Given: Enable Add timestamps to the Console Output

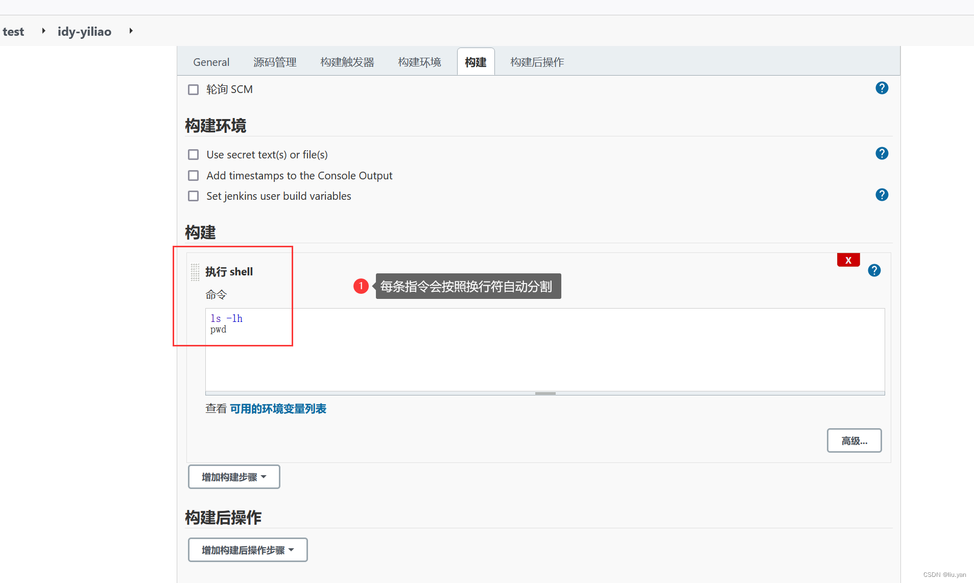Looking at the screenshot, I should click(193, 176).
